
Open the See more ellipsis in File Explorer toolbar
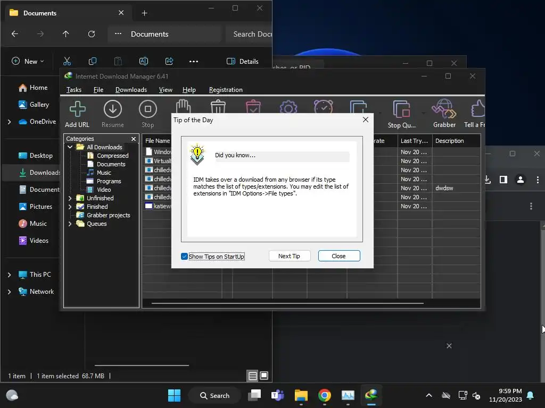(194, 62)
